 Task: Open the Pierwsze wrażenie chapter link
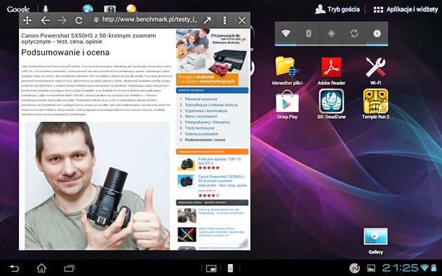point(201,99)
